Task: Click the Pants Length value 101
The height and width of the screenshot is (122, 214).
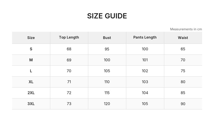Action: tap(145, 60)
